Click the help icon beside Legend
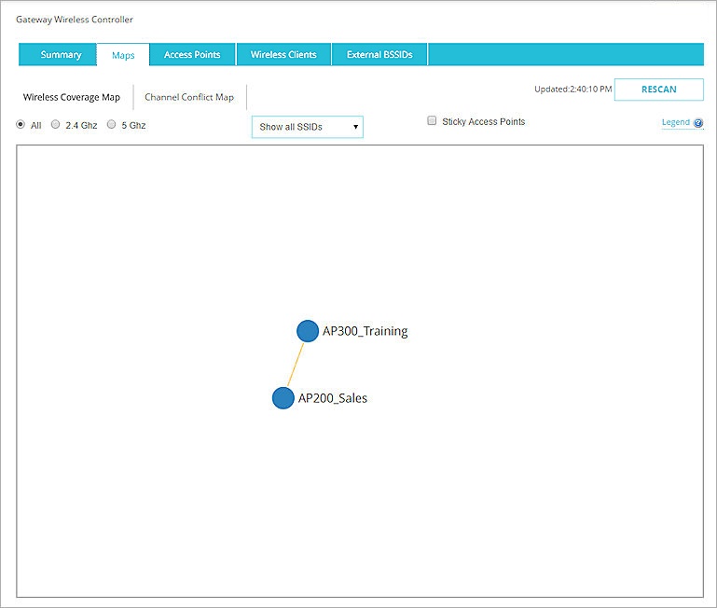The height and width of the screenshot is (608, 717). click(x=698, y=122)
